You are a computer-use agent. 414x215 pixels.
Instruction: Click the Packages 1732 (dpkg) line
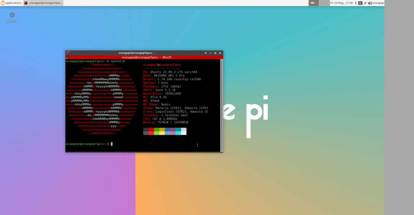click(162, 86)
